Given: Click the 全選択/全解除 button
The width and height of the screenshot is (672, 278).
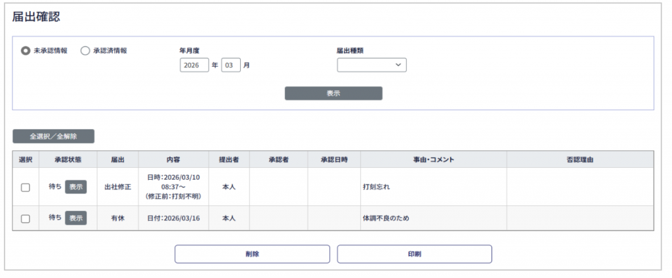Looking at the screenshot, I should click(x=54, y=136).
